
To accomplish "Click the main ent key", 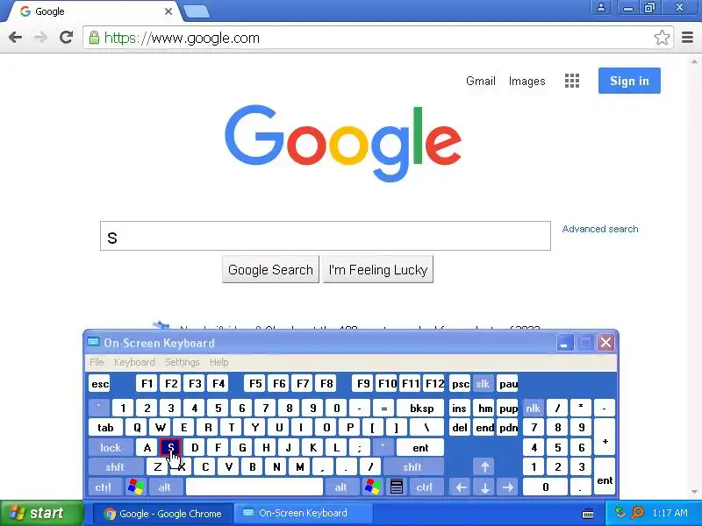I will [420, 447].
